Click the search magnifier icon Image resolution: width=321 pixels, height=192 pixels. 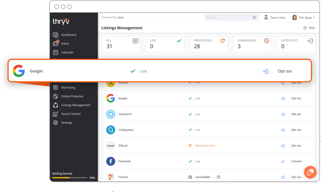click(x=254, y=18)
